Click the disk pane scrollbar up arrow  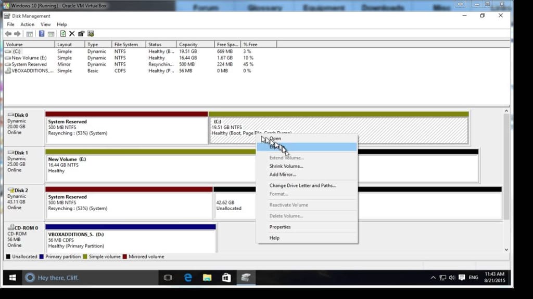(506, 111)
